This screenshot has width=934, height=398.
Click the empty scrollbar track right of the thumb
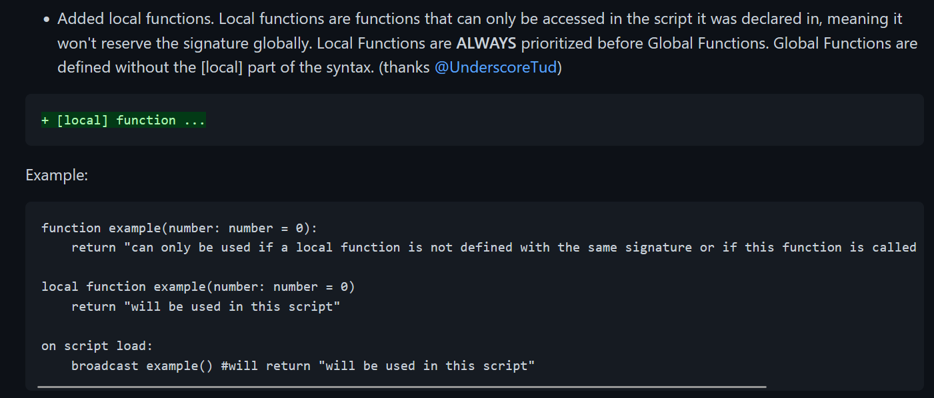(843, 386)
